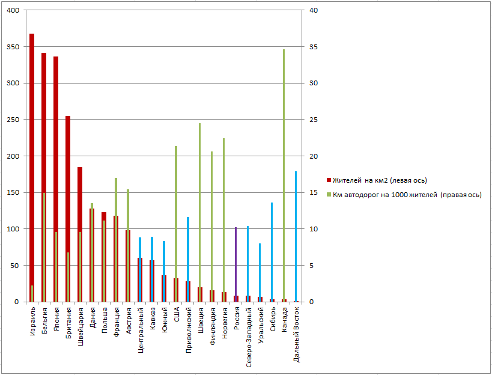
Task: Click the 400 value on left axis
Action: tap(13, 11)
